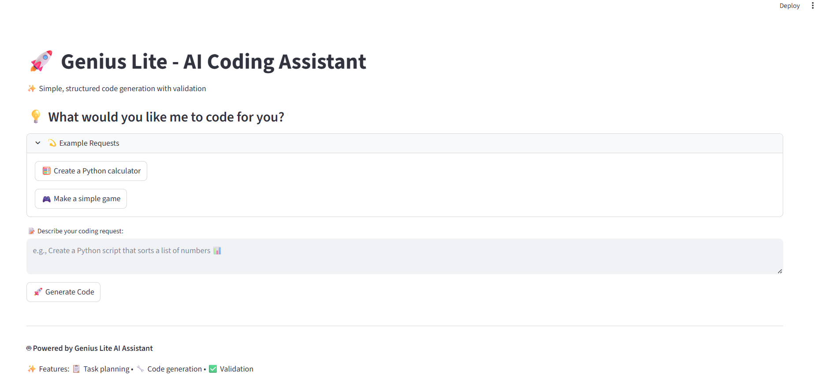
Task: Click the text area resize handle
Action: click(x=780, y=271)
